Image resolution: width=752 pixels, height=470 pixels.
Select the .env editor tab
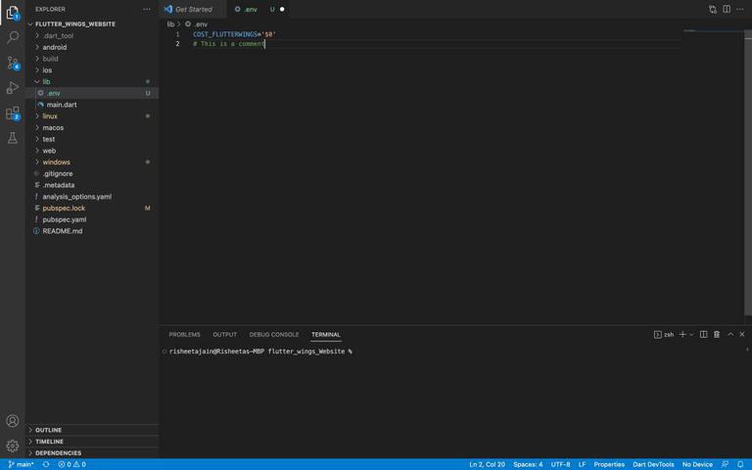click(258, 9)
